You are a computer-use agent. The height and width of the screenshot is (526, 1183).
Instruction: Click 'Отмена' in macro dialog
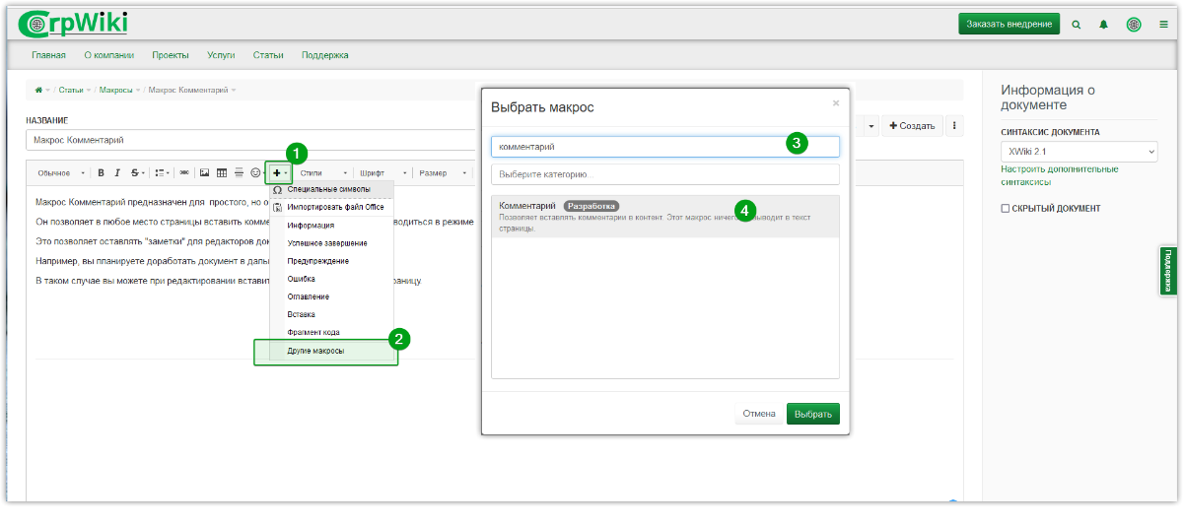point(759,414)
